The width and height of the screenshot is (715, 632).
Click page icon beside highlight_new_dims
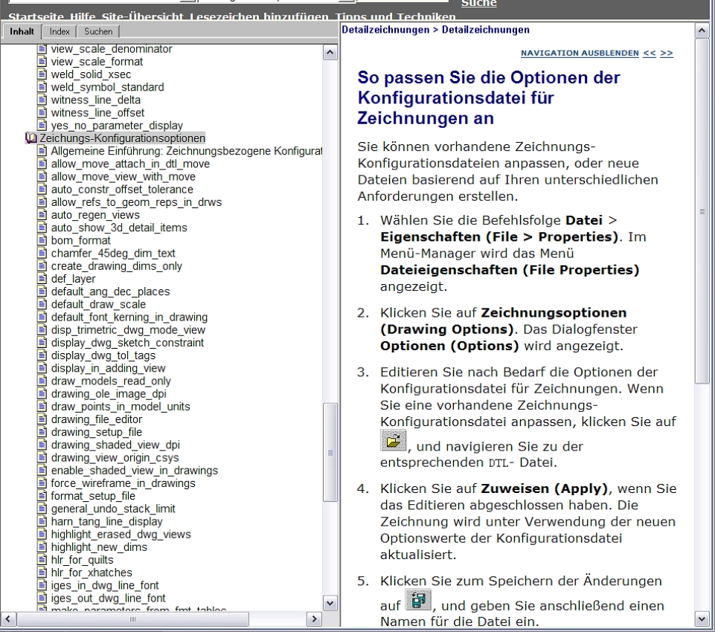pyautogui.click(x=42, y=546)
